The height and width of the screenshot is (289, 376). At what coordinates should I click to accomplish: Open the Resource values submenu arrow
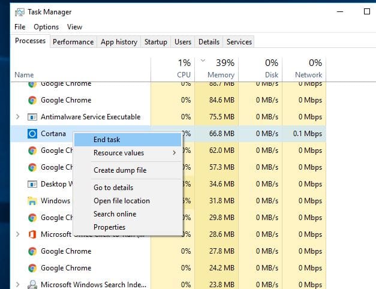(x=175, y=153)
